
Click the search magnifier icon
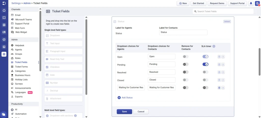195,11
